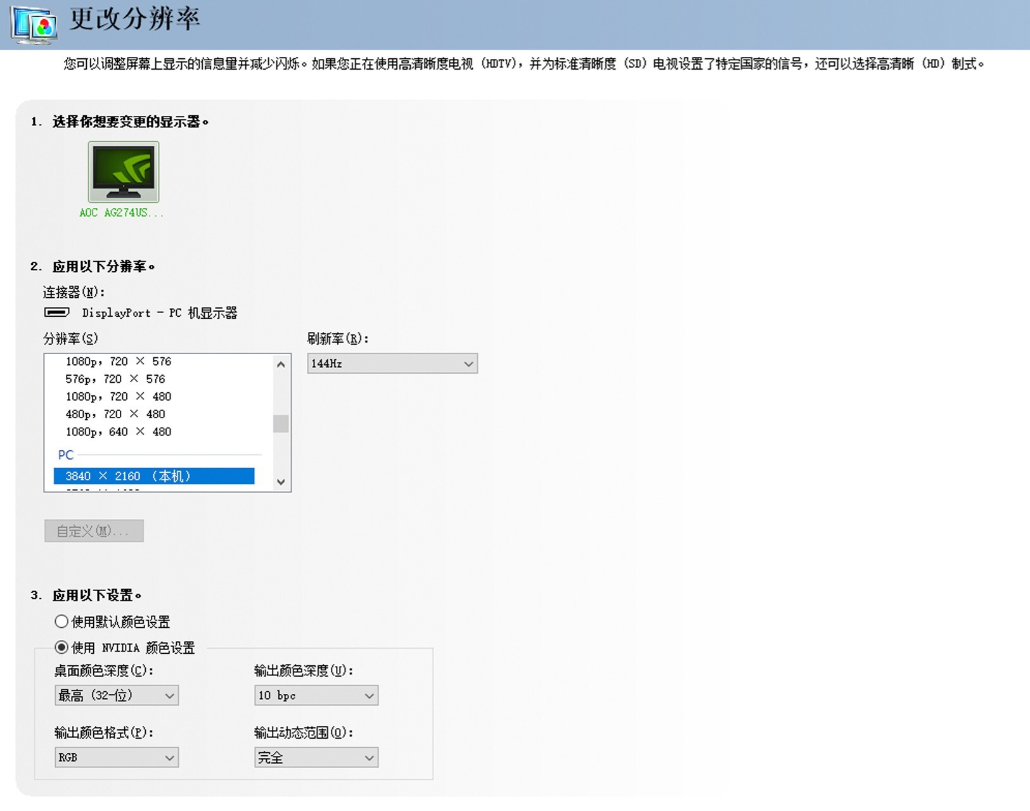Click the Change Resolution header icon
The image size is (1030, 811).
[33, 25]
